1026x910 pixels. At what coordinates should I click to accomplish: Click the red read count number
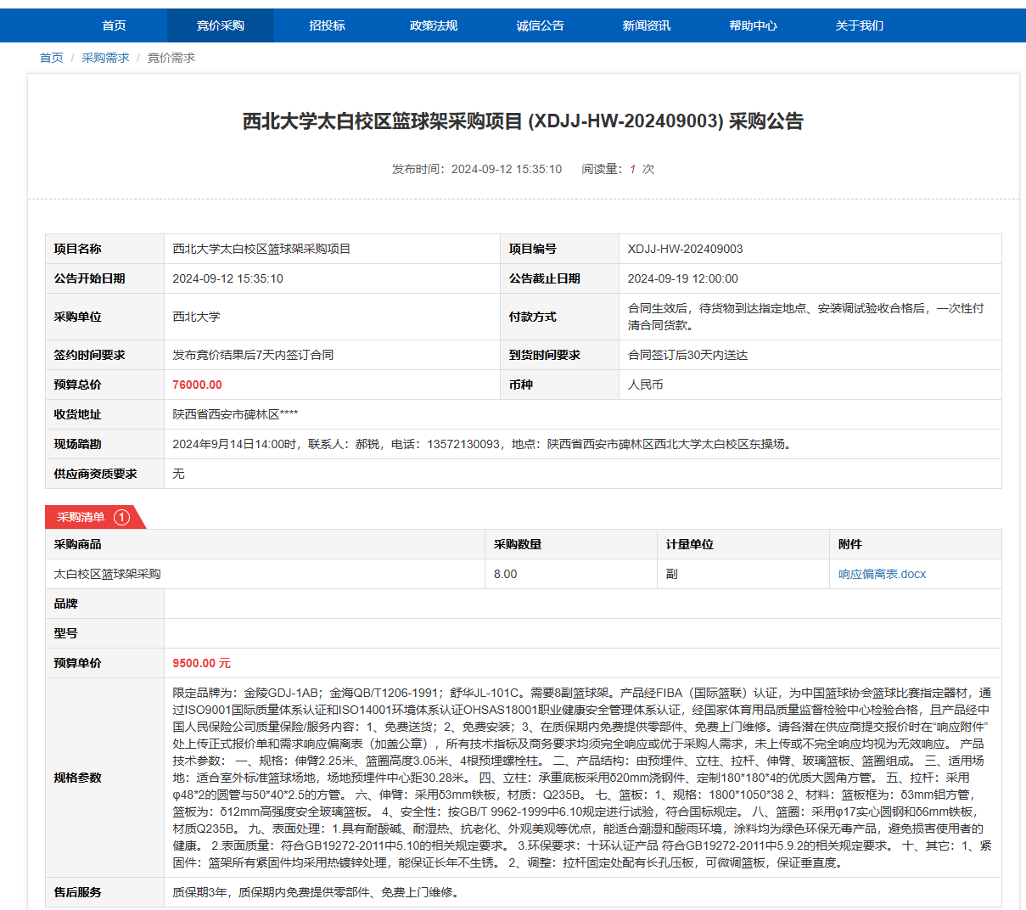pyautogui.click(x=632, y=169)
